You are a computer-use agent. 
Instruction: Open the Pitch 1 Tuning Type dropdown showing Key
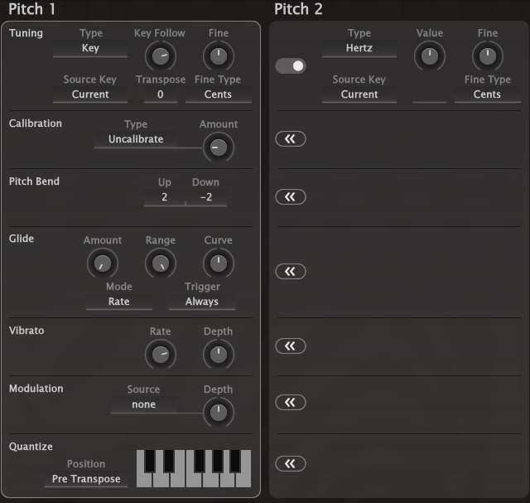(x=90, y=48)
